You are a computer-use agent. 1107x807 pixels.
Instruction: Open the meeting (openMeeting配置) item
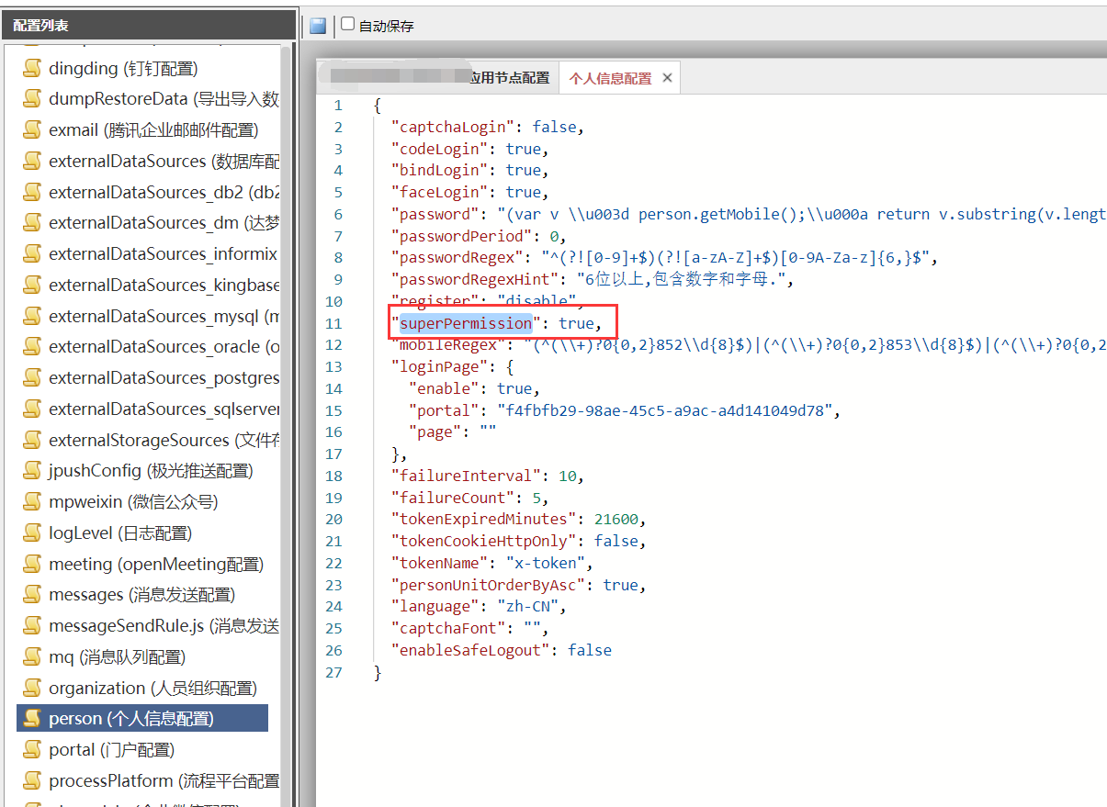(155, 564)
